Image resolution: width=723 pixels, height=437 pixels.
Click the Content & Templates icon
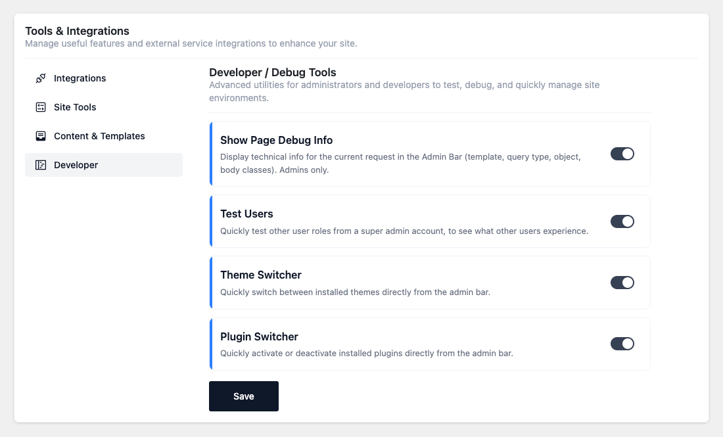point(41,136)
